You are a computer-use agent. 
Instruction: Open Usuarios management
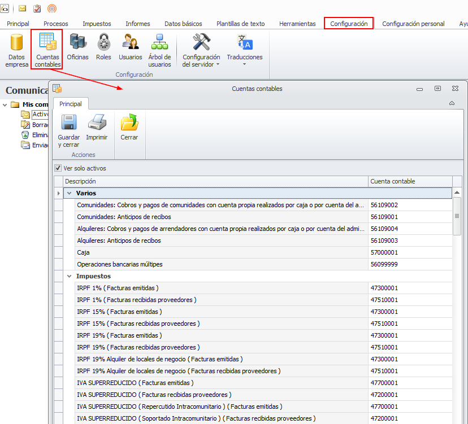tap(131, 47)
